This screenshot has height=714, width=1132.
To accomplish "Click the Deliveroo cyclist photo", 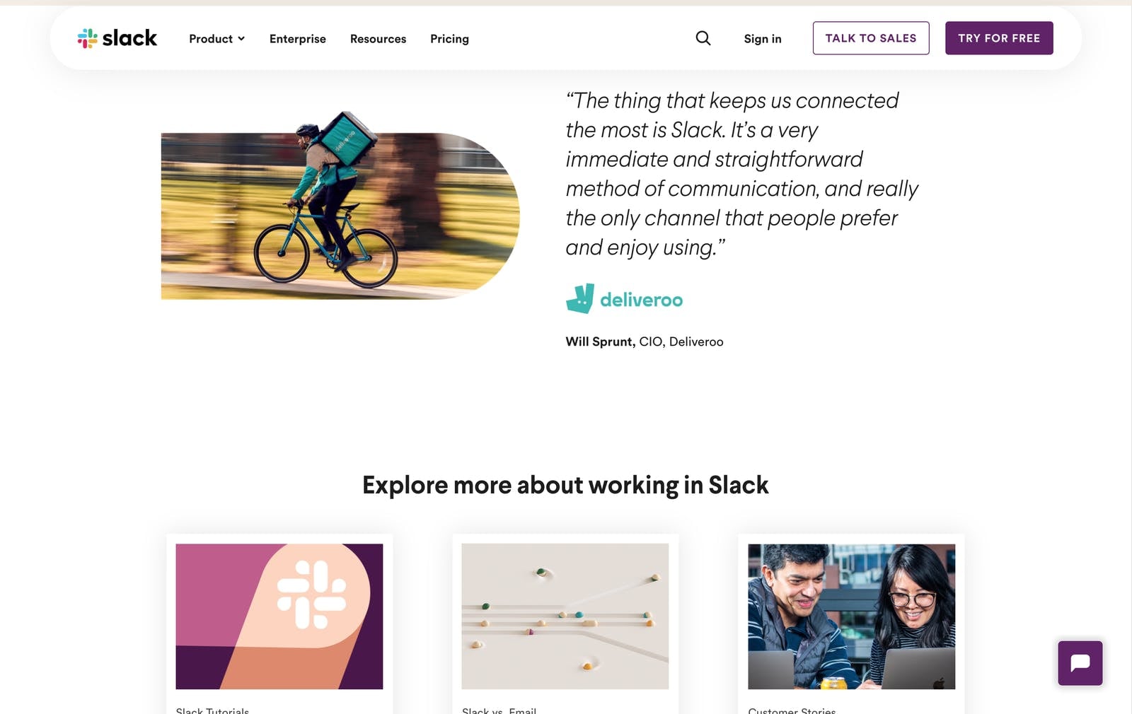I will [340, 212].
